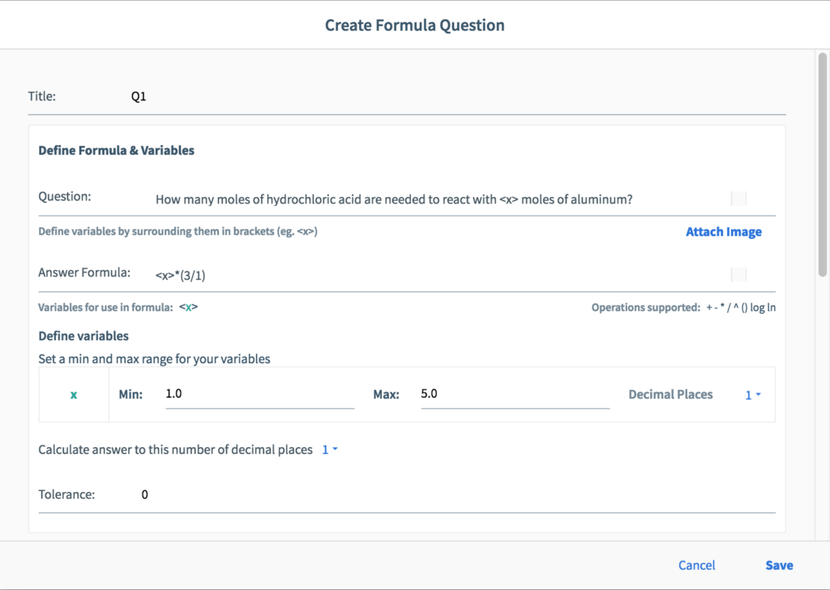Select the variable x label in the variables table
This screenshot has width=830, height=590.
(x=72, y=395)
